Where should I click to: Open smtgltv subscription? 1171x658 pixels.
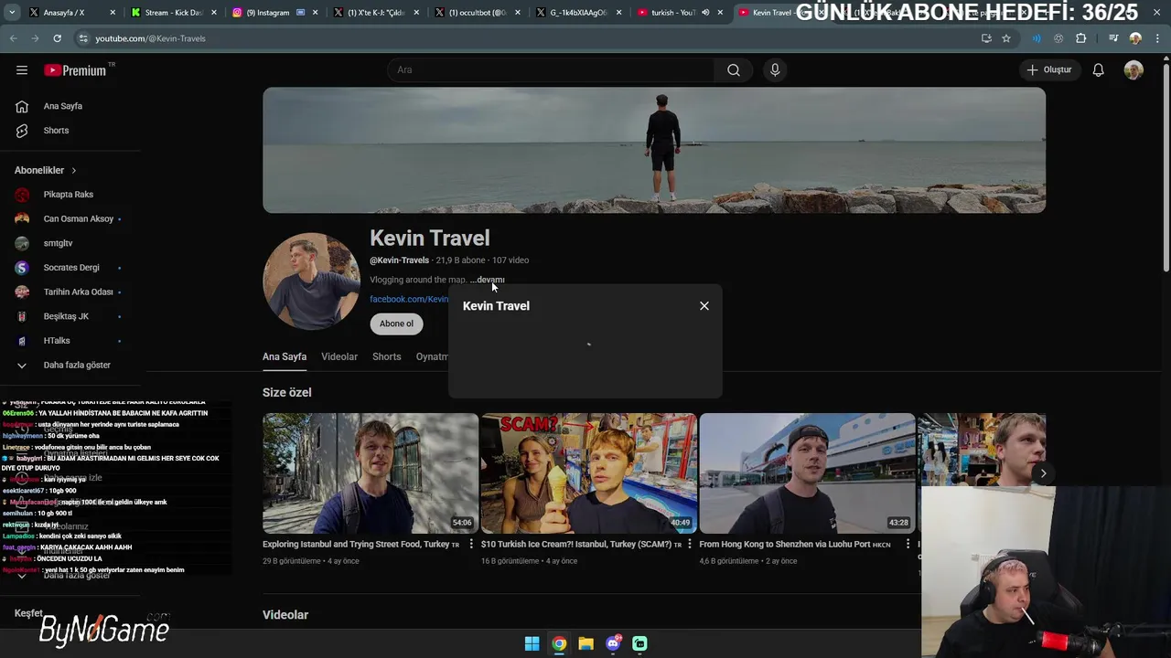click(x=58, y=243)
